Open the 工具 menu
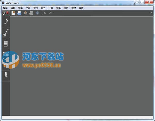This screenshot has width=155, height=121. [51, 8]
